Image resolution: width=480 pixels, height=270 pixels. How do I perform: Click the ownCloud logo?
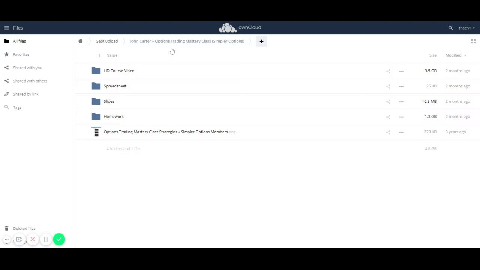click(240, 28)
